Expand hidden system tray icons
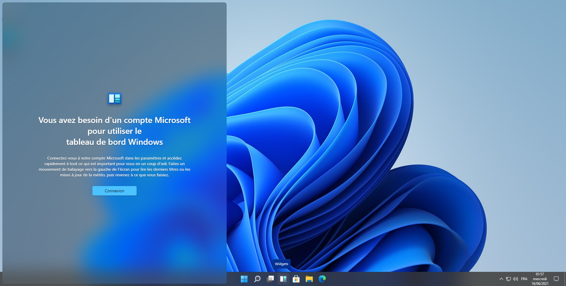The height and width of the screenshot is (286, 566). point(501,279)
